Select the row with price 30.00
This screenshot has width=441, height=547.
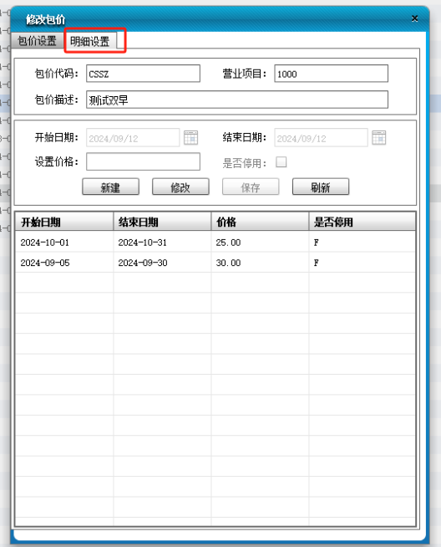[x=215, y=263]
